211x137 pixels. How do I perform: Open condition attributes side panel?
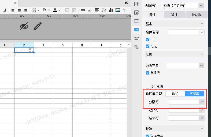[x=136, y=38]
